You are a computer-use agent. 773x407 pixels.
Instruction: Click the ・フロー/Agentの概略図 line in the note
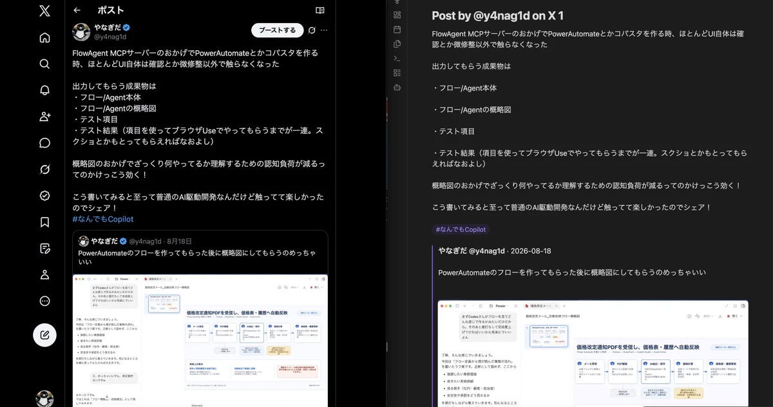[472, 109]
